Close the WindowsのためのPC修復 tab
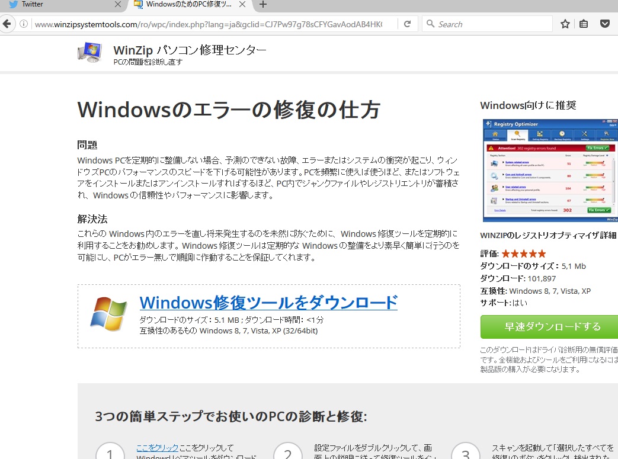This screenshot has height=459, width=618. (x=242, y=4)
